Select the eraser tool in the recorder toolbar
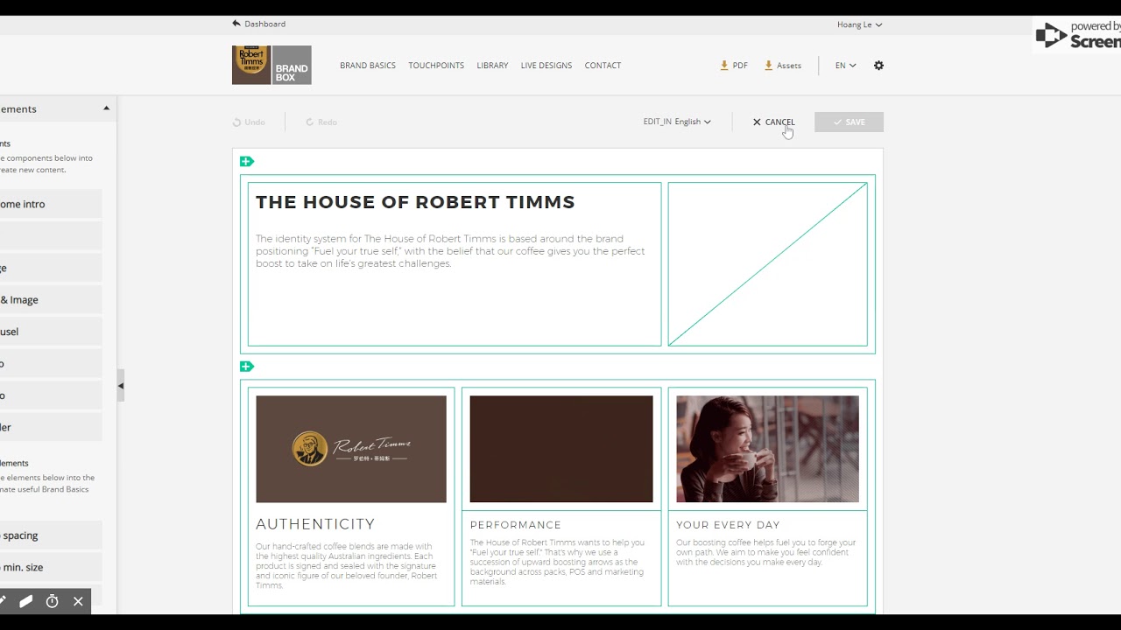This screenshot has width=1121, height=630. pos(26,601)
